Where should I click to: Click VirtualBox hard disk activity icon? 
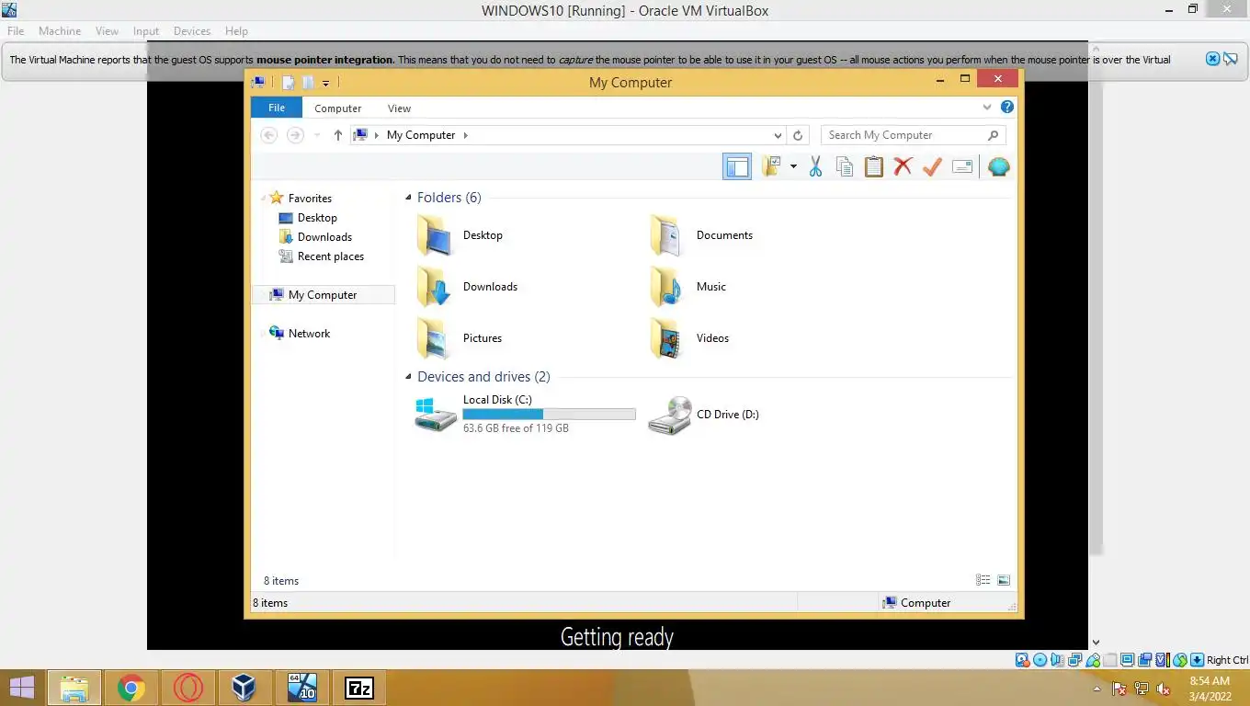[1022, 660]
